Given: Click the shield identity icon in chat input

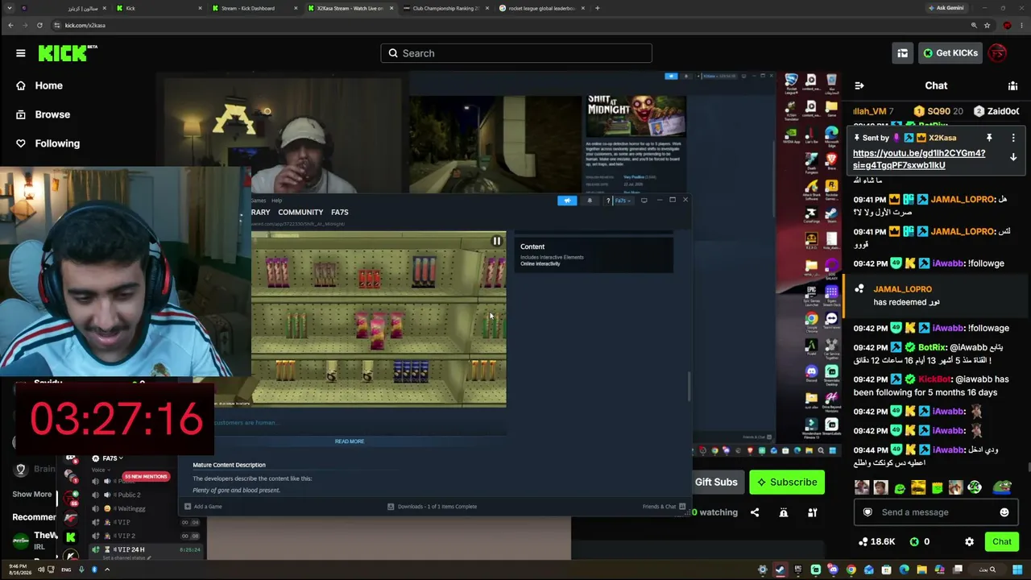Looking at the screenshot, I should coord(867,512).
